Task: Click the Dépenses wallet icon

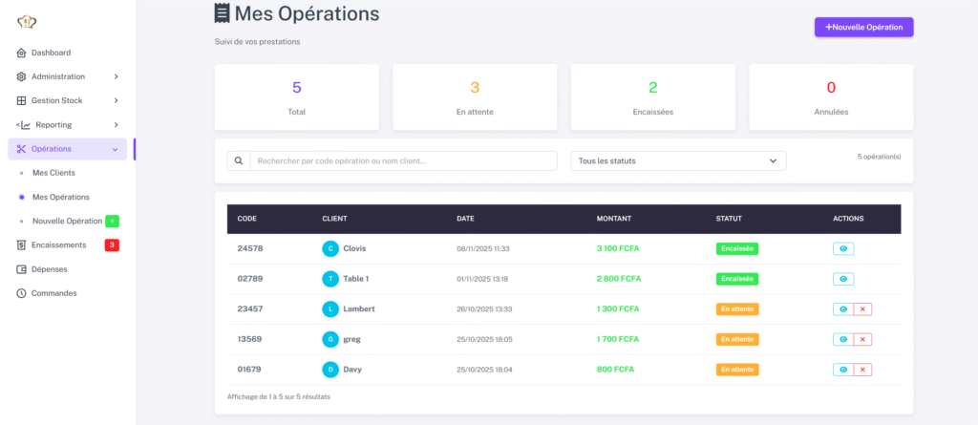Action: [22, 269]
